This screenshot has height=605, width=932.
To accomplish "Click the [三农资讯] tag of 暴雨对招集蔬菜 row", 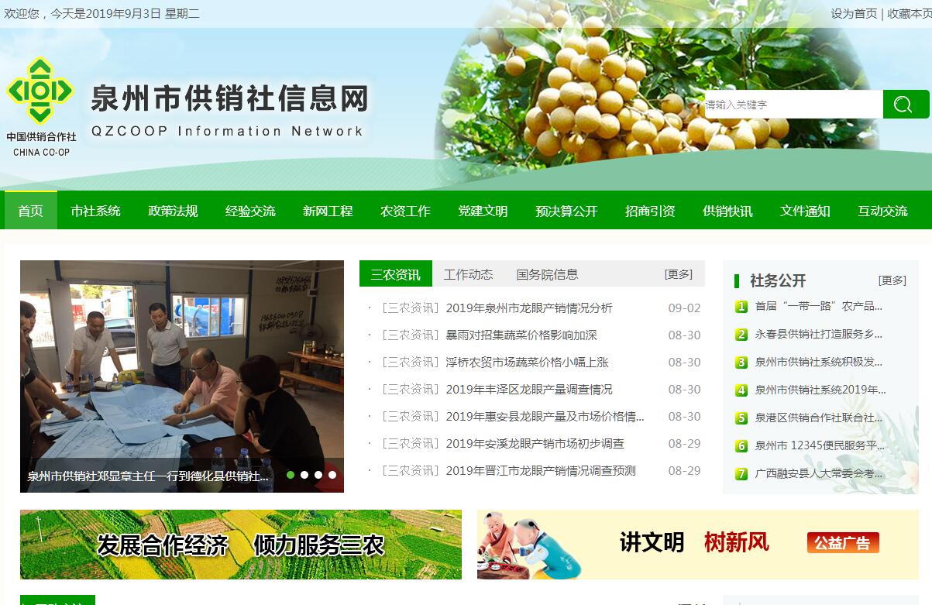I will [x=411, y=335].
